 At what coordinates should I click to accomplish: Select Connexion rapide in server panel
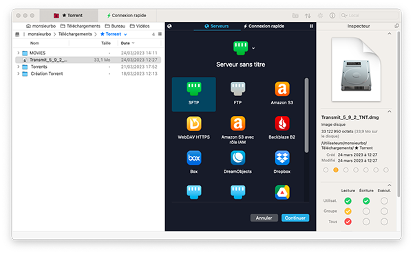click(264, 26)
